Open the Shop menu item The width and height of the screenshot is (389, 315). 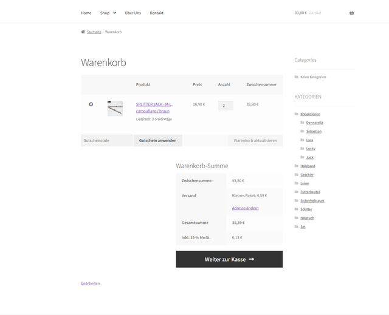(105, 13)
